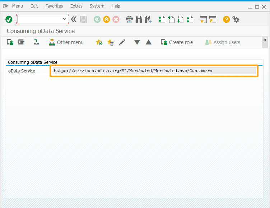Click the Move Favorites Down triangle icon
Screen dimensions: 270x208
137,42
